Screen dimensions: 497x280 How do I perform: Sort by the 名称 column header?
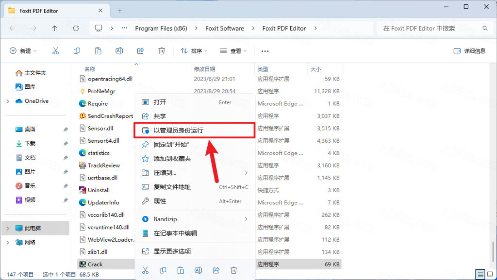[x=90, y=69]
